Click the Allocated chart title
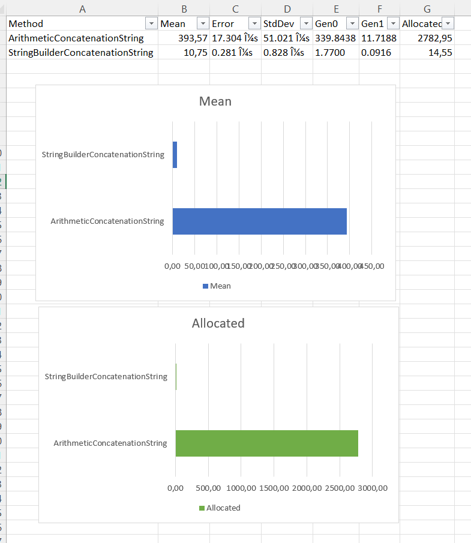 point(218,323)
